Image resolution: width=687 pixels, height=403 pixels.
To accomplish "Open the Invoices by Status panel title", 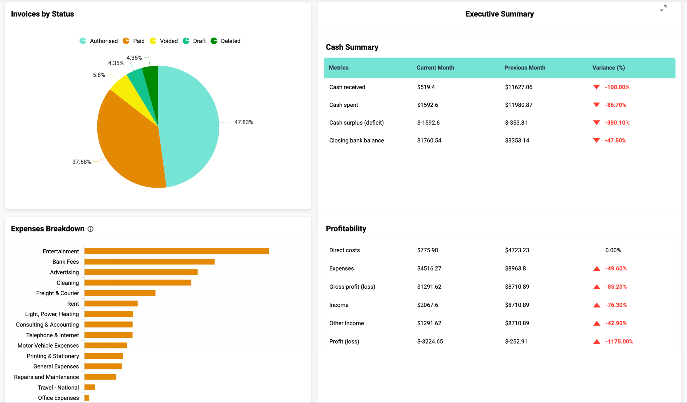I will (43, 14).
